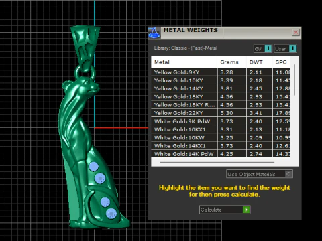
Task: Click the 3.41 DWT value
Action: point(256,113)
